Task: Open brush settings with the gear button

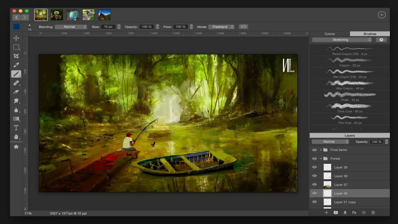Action: click(381, 40)
